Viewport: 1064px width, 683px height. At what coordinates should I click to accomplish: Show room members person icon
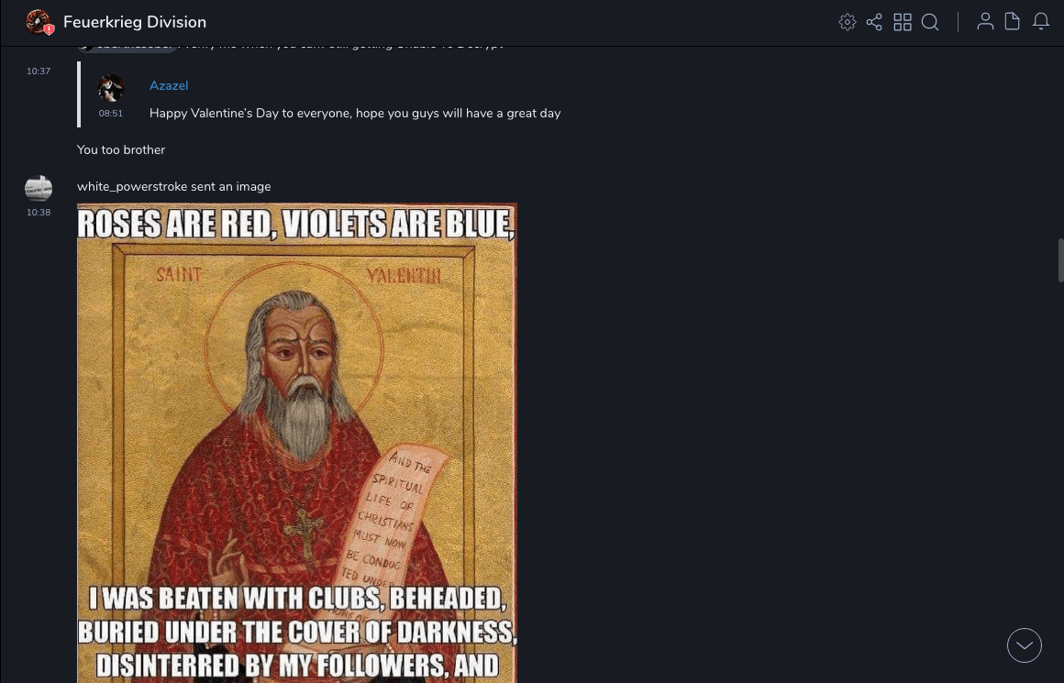(x=985, y=22)
